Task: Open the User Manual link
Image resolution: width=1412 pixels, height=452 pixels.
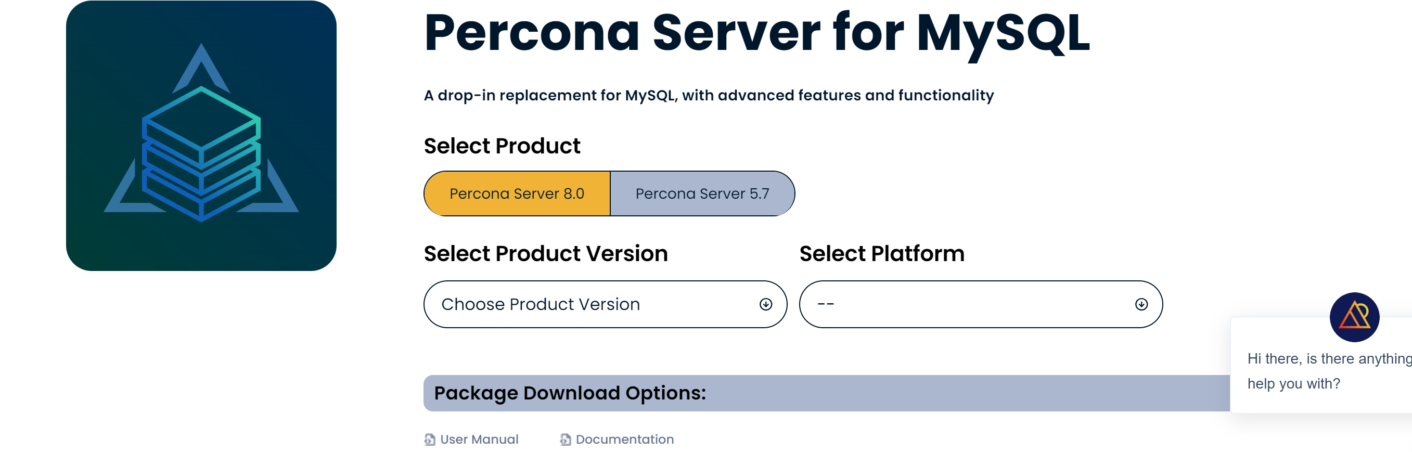Action: [x=479, y=439]
